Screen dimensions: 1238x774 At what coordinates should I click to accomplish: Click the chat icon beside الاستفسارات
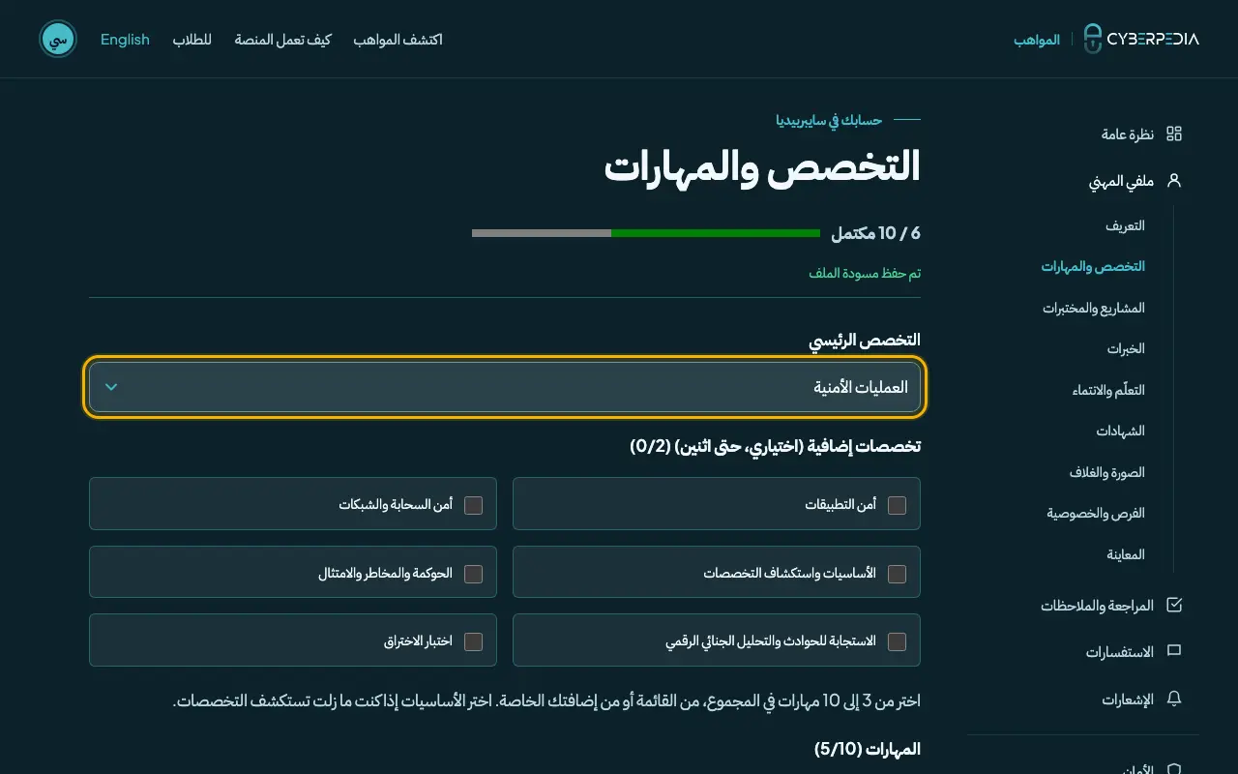pyautogui.click(x=1174, y=652)
